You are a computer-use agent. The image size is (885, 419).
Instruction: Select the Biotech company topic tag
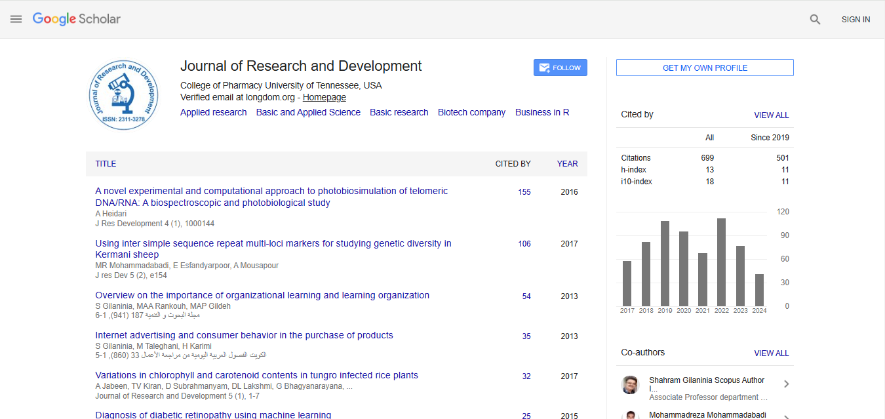coord(471,112)
